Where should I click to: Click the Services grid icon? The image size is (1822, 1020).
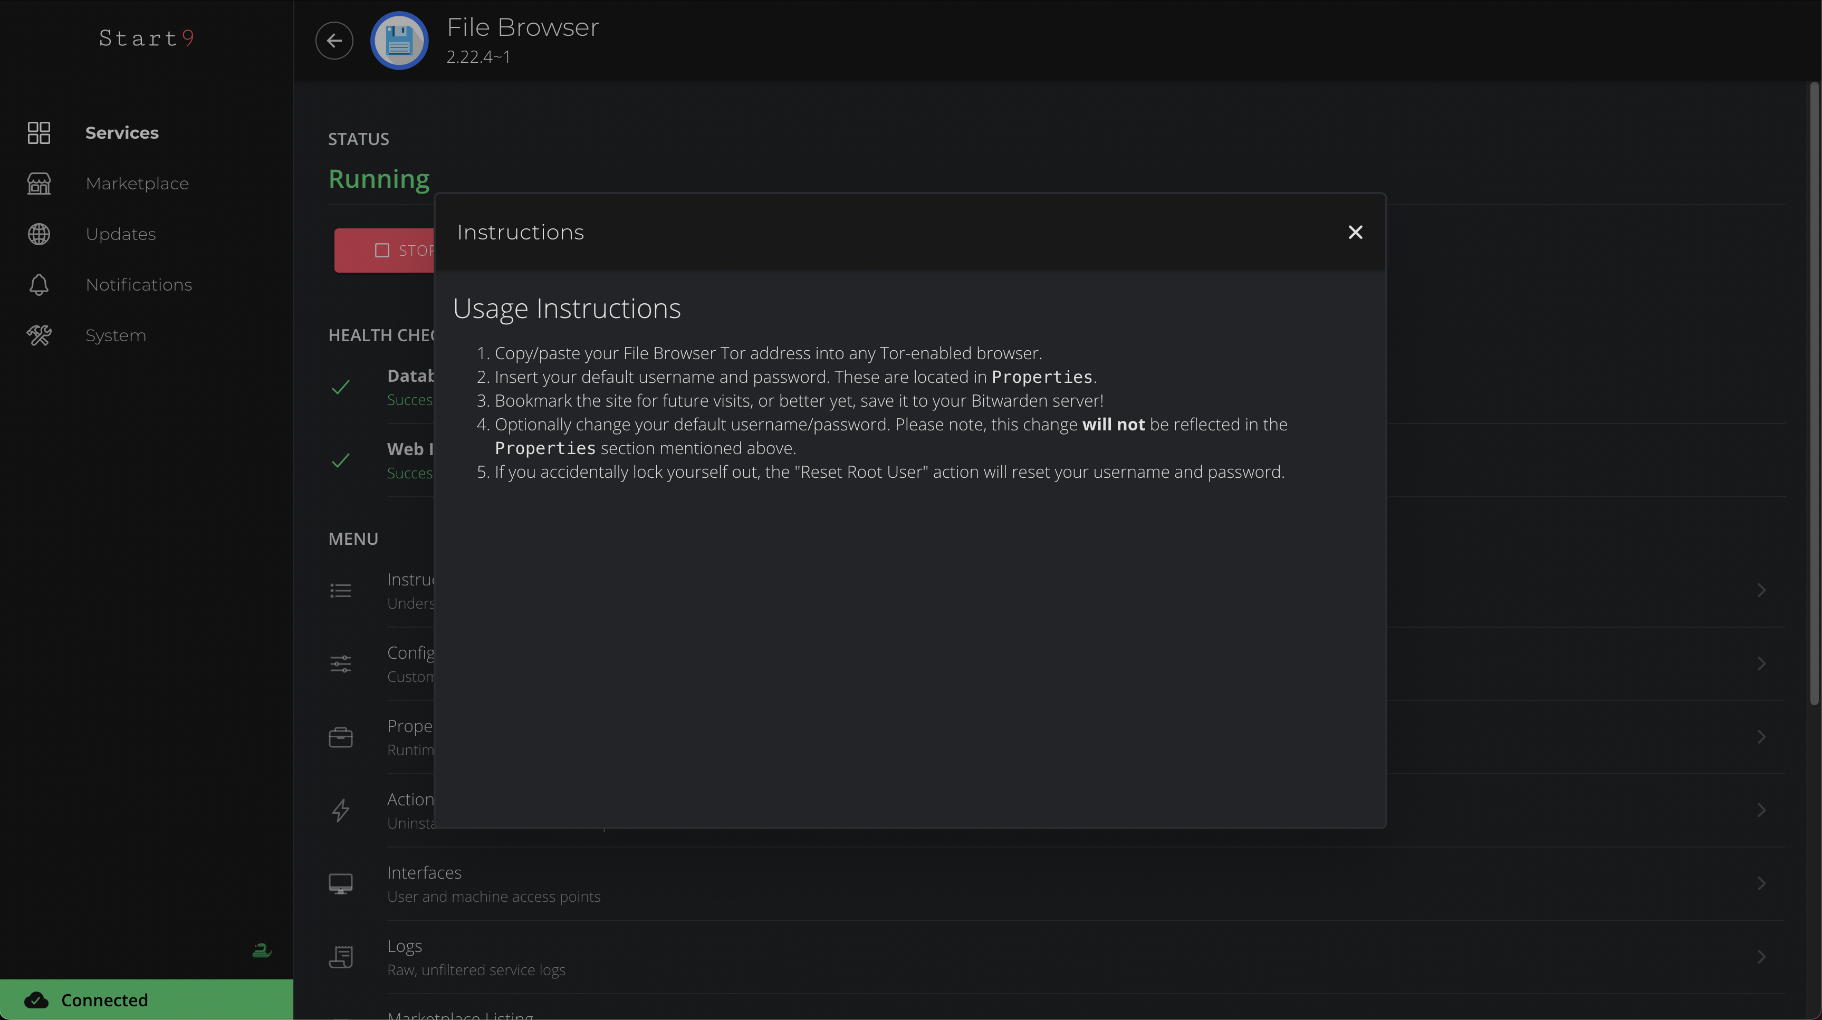pos(39,132)
